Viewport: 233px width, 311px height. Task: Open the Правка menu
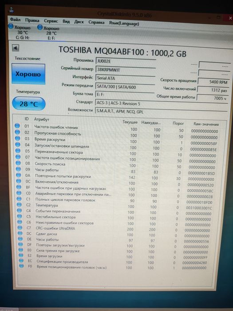point(32,20)
